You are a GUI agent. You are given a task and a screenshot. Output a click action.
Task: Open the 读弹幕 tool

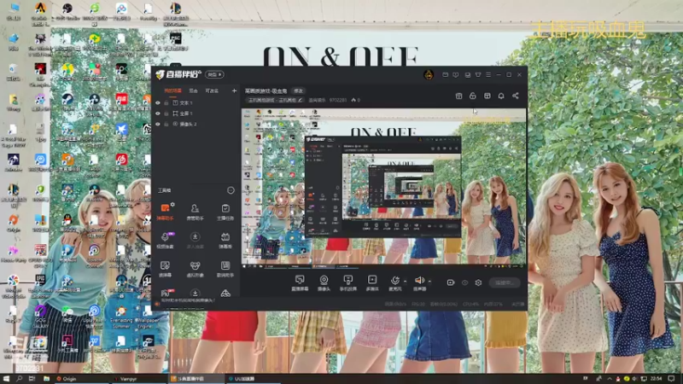(165, 269)
